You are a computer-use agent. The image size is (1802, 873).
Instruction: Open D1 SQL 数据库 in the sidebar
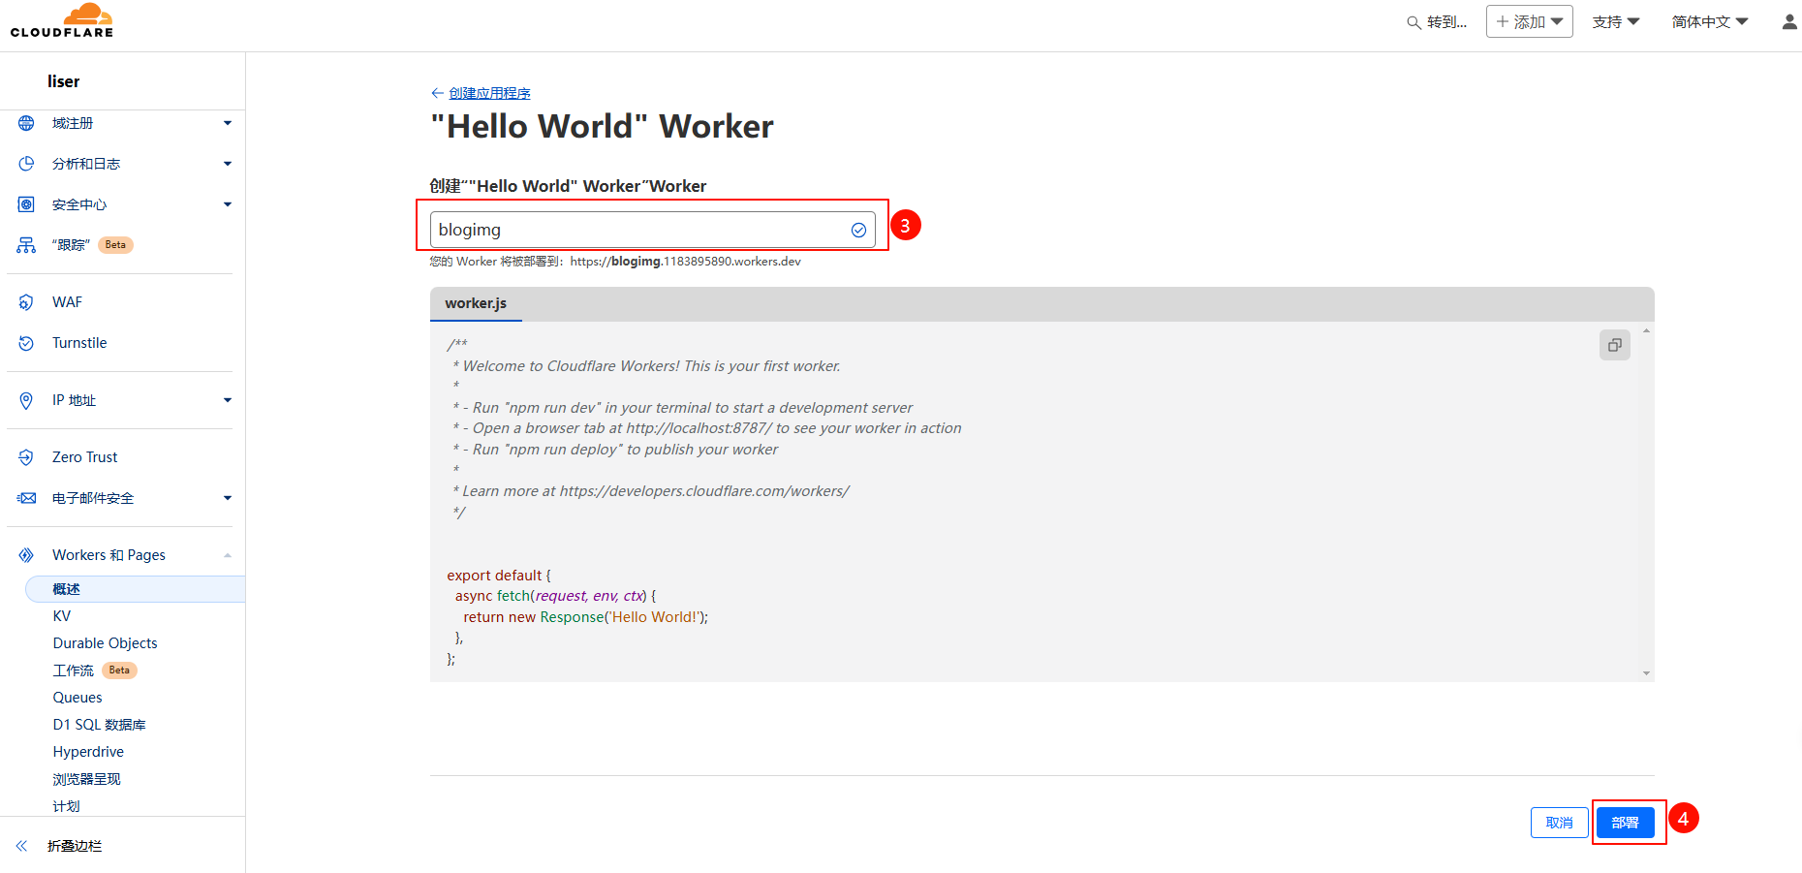point(99,725)
